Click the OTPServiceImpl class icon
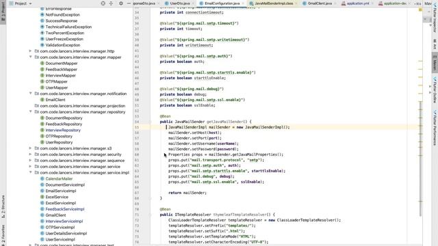Viewport: 438px width, 246px height. pos(42,228)
